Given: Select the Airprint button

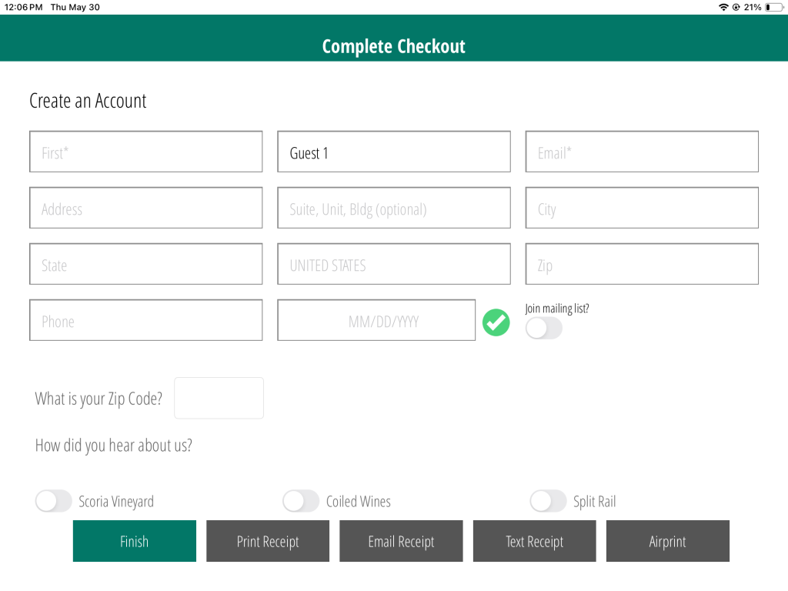Looking at the screenshot, I should pyautogui.click(x=667, y=541).
